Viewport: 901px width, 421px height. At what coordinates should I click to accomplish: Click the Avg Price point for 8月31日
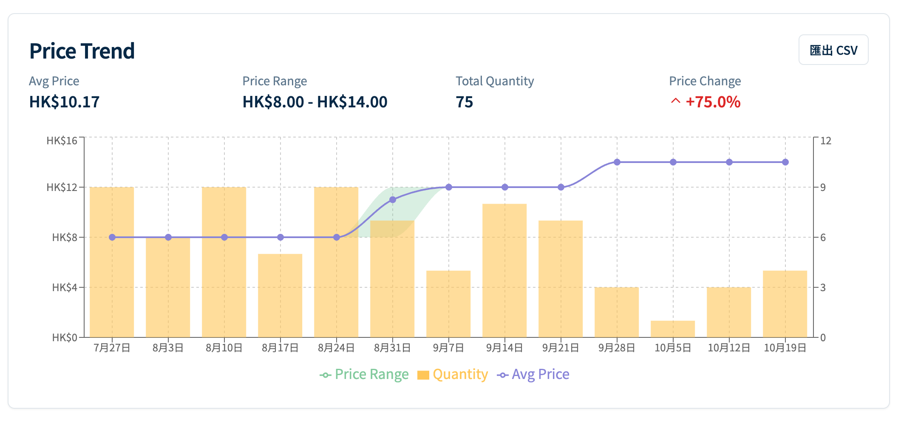(393, 199)
